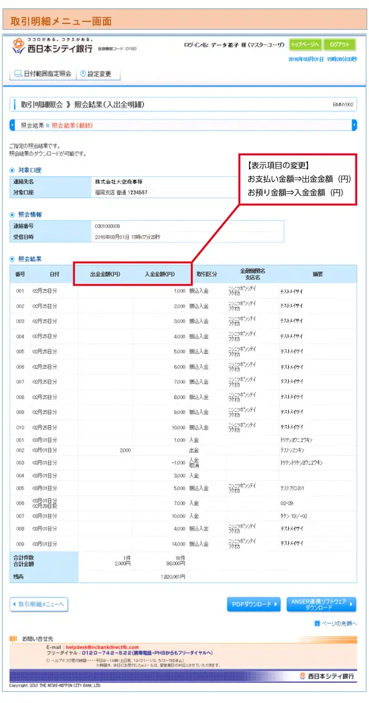The height and width of the screenshot is (703, 369).
Task: Click the 摘要 column header
Action: point(318,273)
